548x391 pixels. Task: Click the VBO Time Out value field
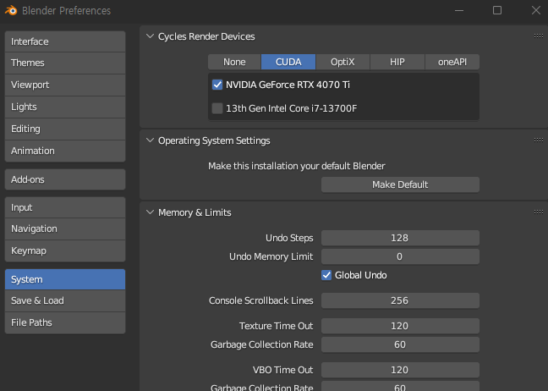(400, 370)
